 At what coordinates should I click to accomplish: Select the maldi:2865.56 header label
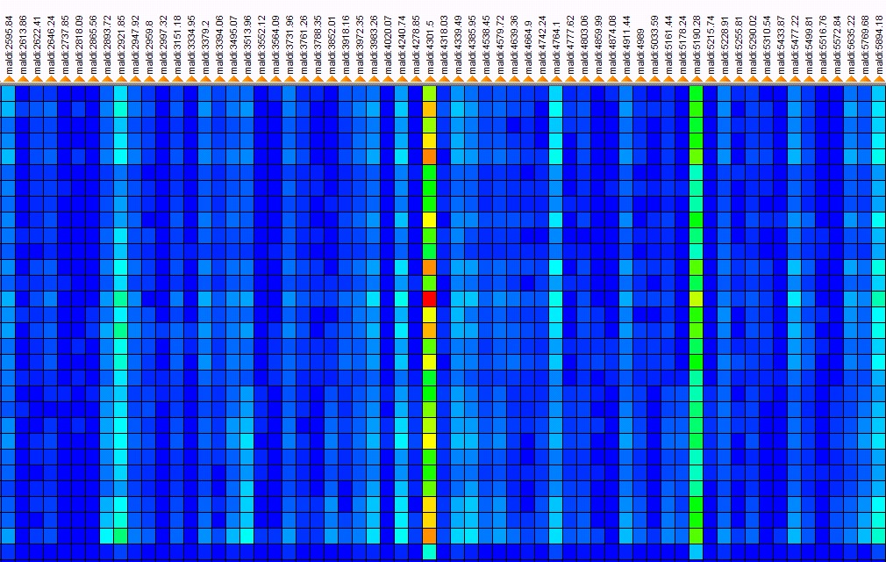(x=93, y=45)
